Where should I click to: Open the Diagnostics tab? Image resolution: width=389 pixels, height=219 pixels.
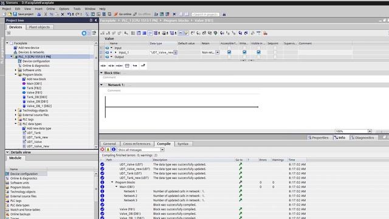(364, 137)
